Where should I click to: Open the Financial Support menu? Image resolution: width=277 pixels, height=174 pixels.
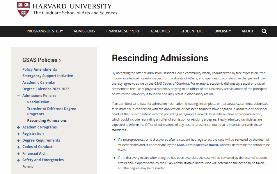(x=122, y=31)
